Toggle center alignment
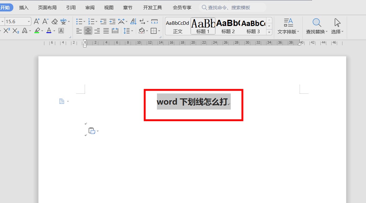Image resolution: width=366 pixels, height=203 pixels. click(88, 31)
